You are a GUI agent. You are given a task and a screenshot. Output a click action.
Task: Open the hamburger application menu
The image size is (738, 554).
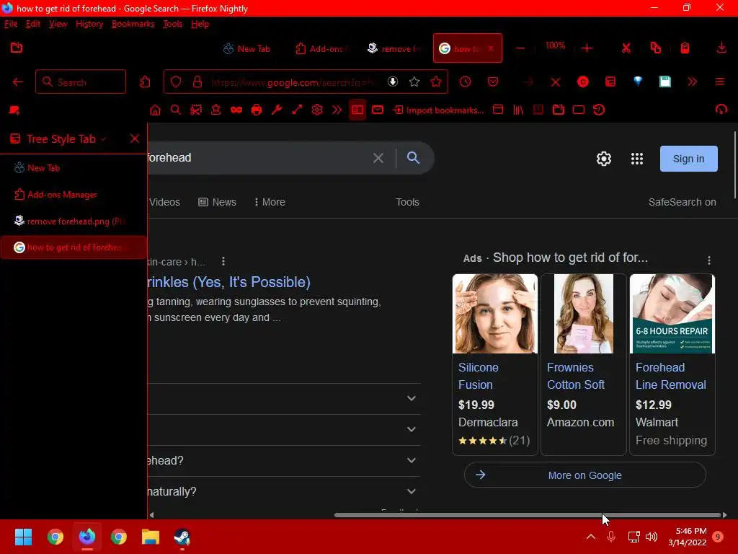tap(720, 82)
